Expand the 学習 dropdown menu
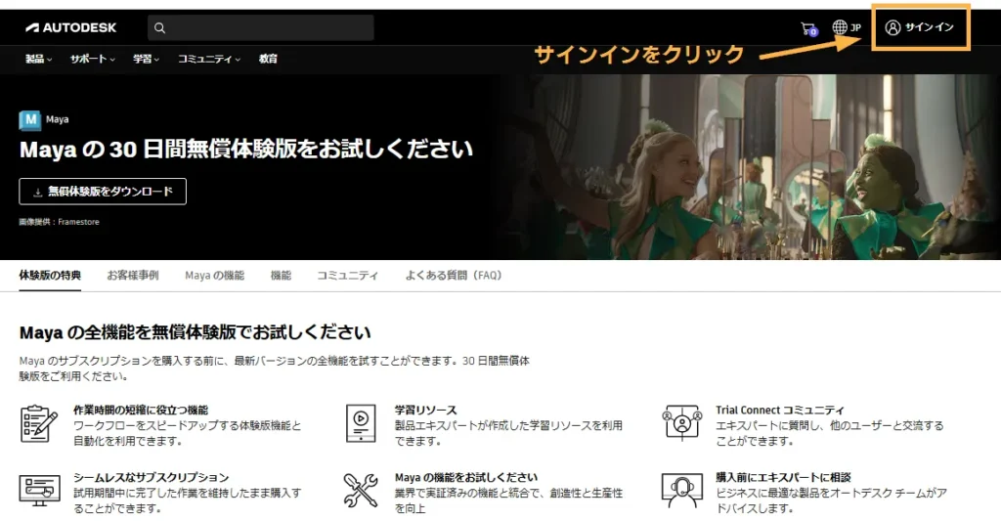The width and height of the screenshot is (1001, 521). click(x=146, y=59)
